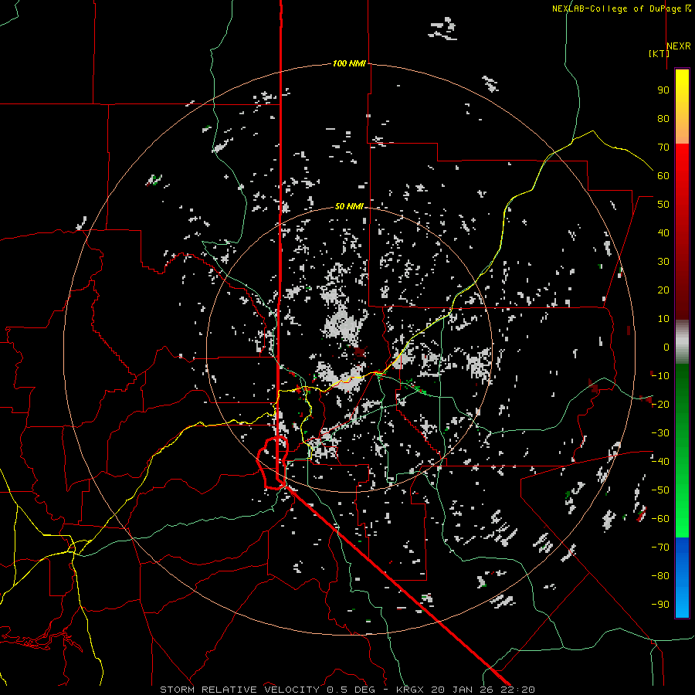The height and width of the screenshot is (695, 695).
Task: Click the NEXR label above the color bar
Action: tap(679, 46)
